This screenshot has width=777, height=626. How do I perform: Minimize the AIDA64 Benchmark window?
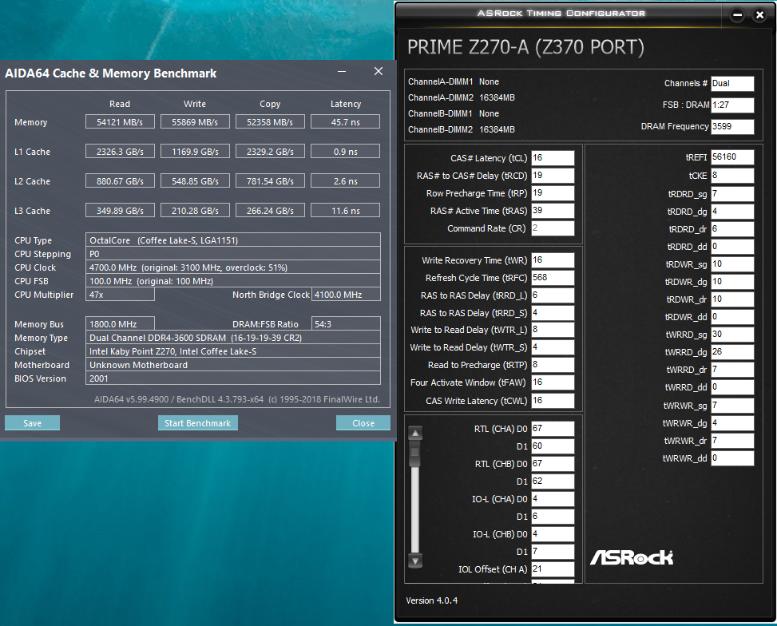click(x=342, y=71)
